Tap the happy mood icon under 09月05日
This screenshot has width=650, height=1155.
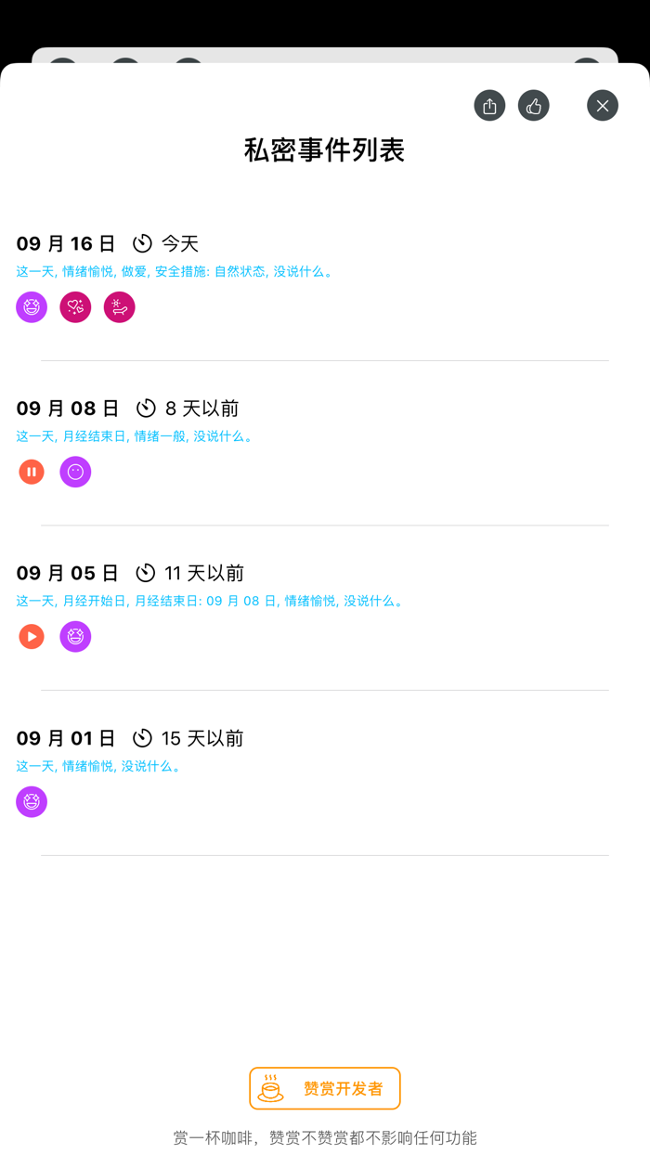click(75, 637)
